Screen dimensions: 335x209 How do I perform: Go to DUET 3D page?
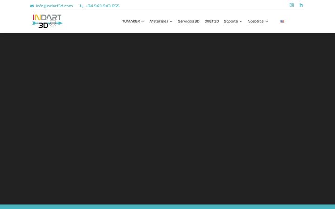[212, 21]
